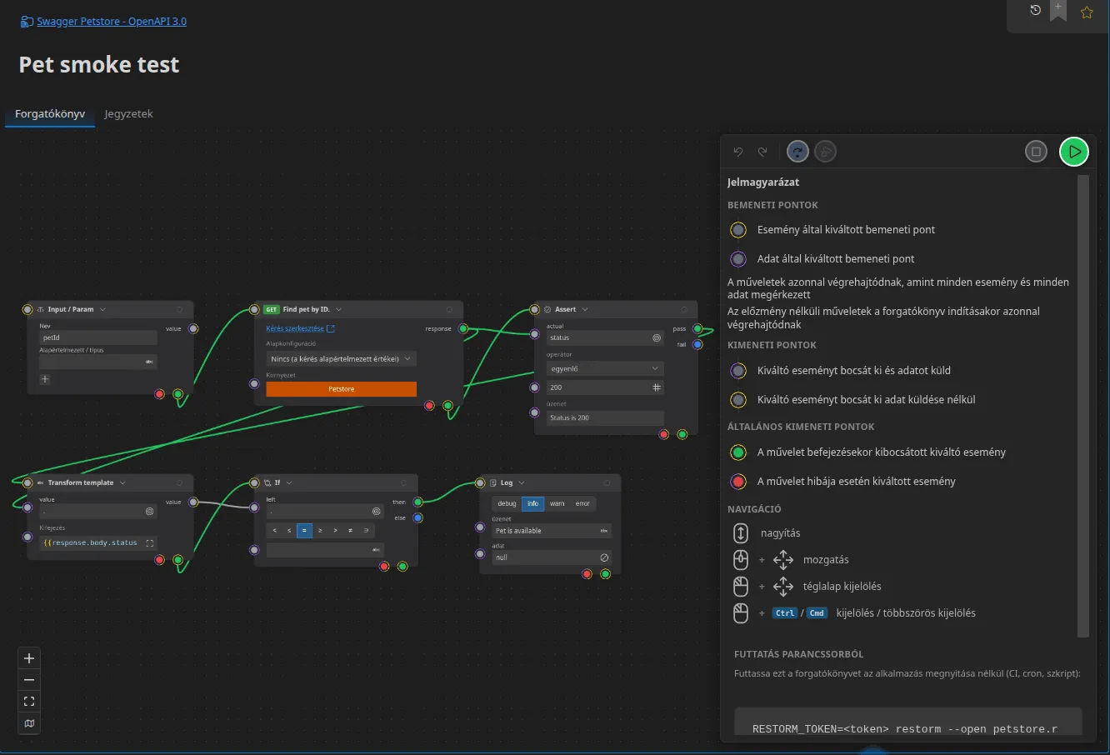Click the If else output port
1110x755 pixels.
pyautogui.click(x=417, y=517)
